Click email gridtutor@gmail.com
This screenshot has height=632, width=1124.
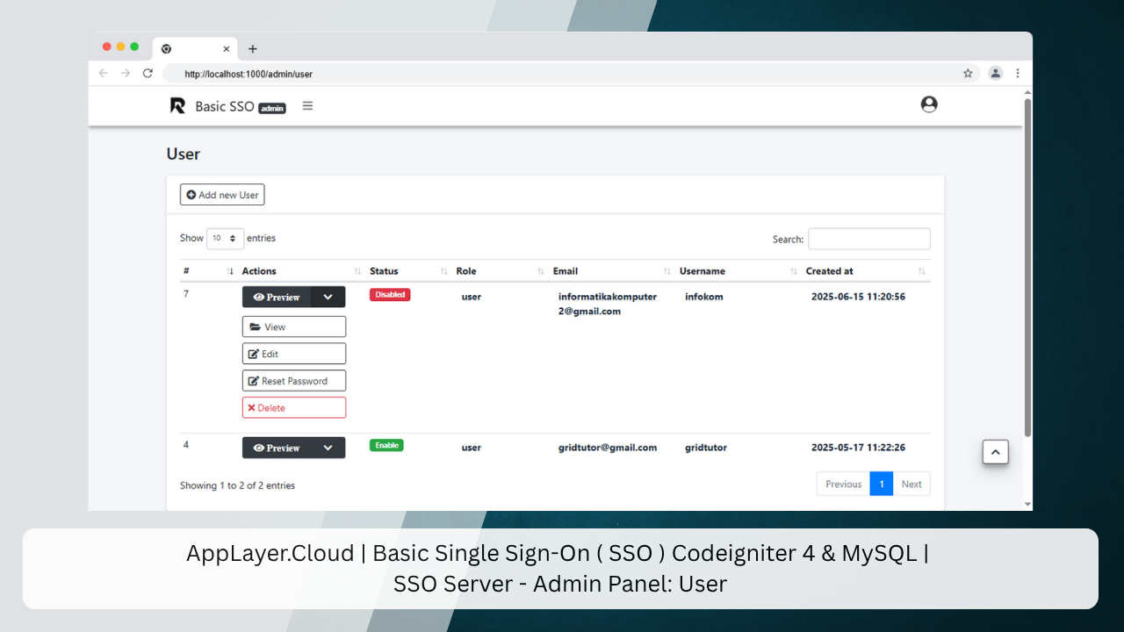pyautogui.click(x=608, y=448)
